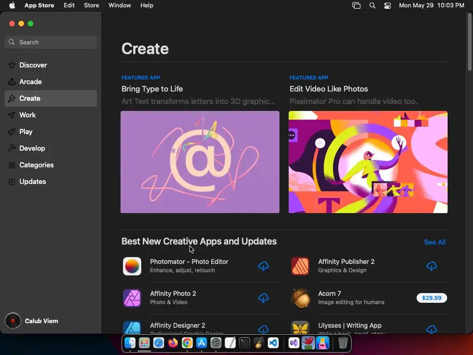Image resolution: width=473 pixels, height=355 pixels.
Task: Launch Visual Studio Code from the Dock
Action: [x=273, y=343]
